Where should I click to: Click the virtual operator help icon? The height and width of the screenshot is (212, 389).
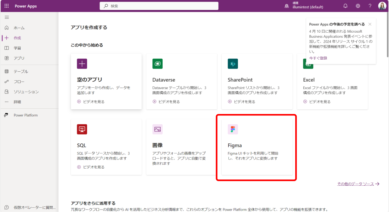[x=7, y=207]
